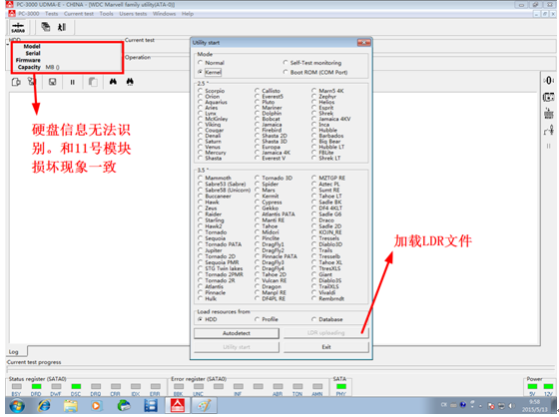Image resolution: width=559 pixels, height=417 pixels.
Task: Click the Utility start button
Action: [x=237, y=347]
